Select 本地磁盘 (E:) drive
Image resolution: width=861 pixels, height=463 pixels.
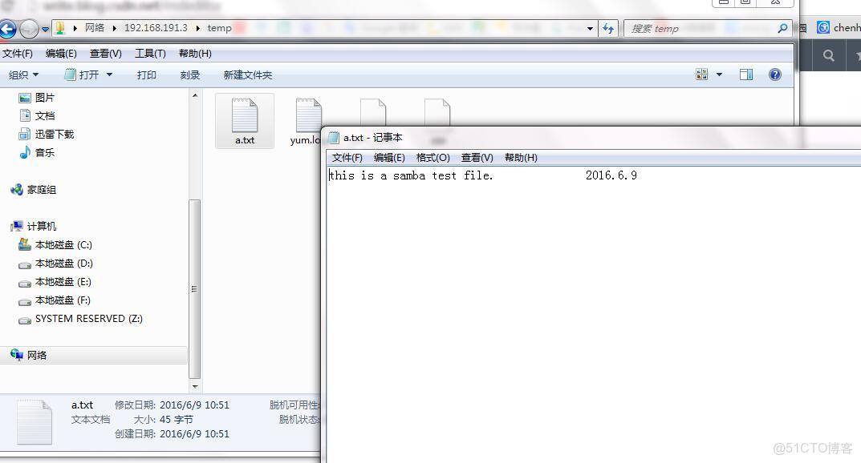[x=55, y=282]
